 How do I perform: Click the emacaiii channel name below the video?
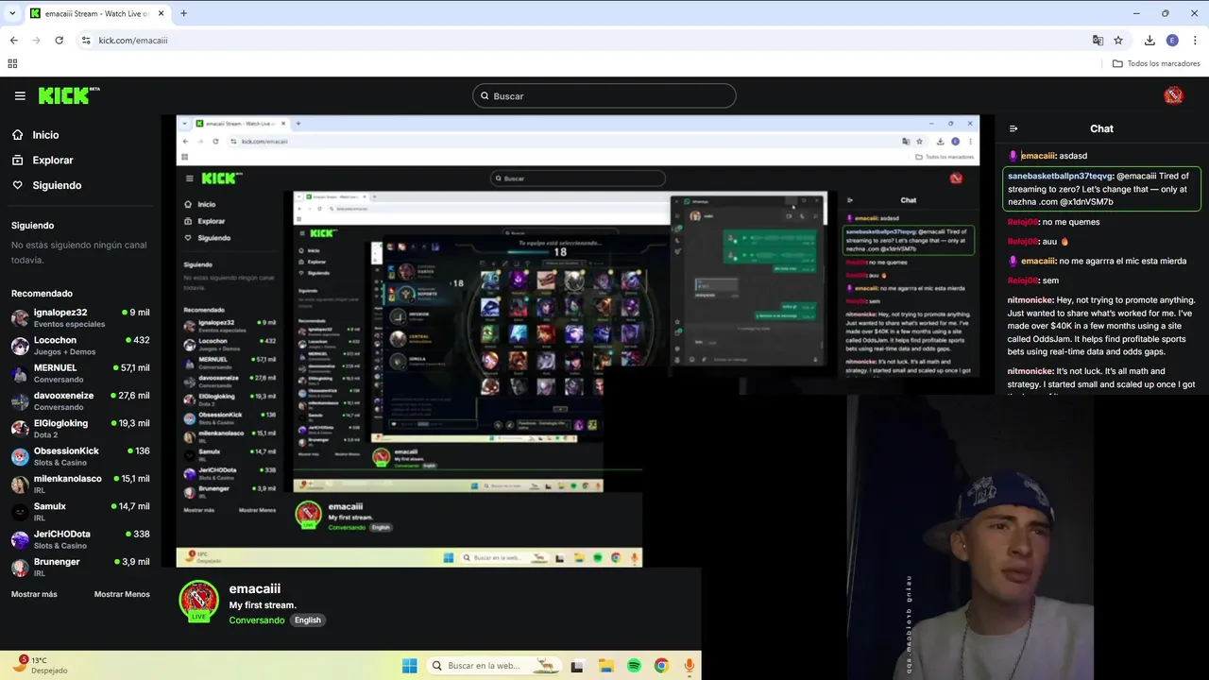255,588
